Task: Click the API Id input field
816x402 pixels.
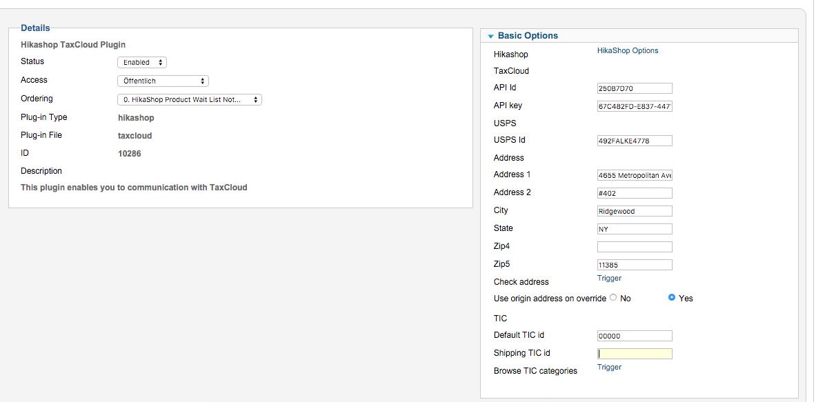Action: 635,88
